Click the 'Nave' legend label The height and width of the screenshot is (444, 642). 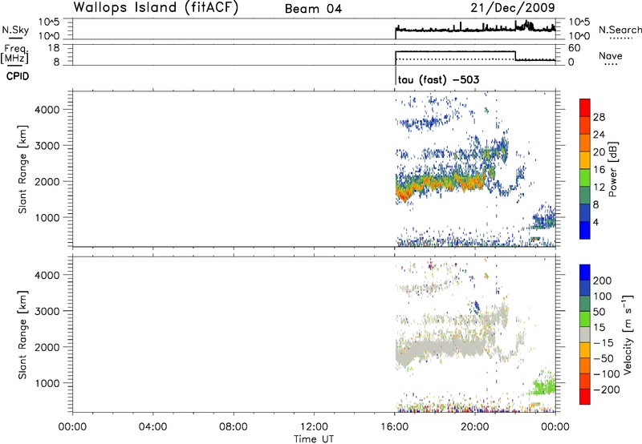[611, 56]
